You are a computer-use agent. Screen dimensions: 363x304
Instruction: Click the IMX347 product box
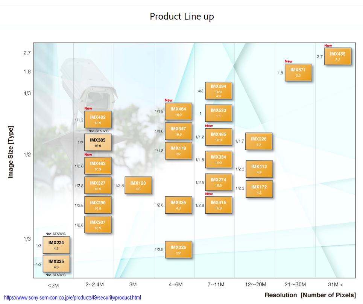pyautogui.click(x=178, y=131)
